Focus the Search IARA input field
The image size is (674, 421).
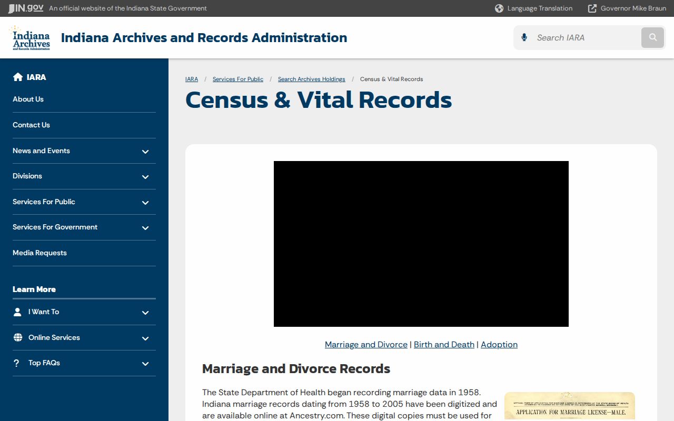[x=586, y=37]
